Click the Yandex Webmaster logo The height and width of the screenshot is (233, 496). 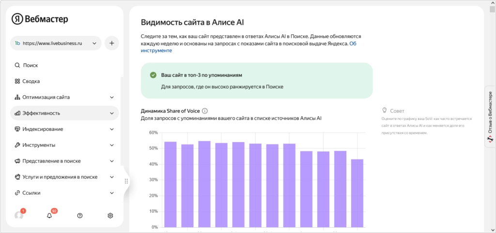[x=41, y=19]
